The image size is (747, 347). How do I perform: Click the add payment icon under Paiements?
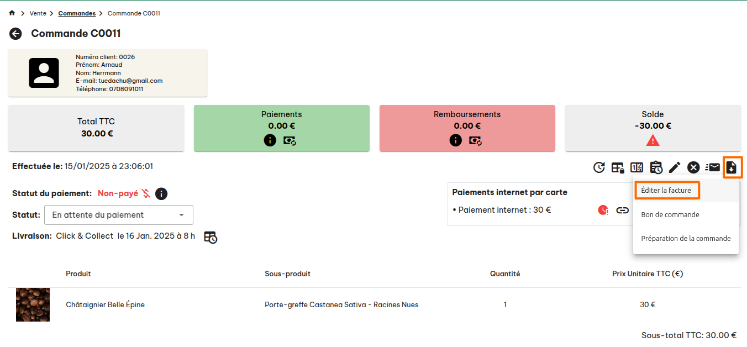290,140
